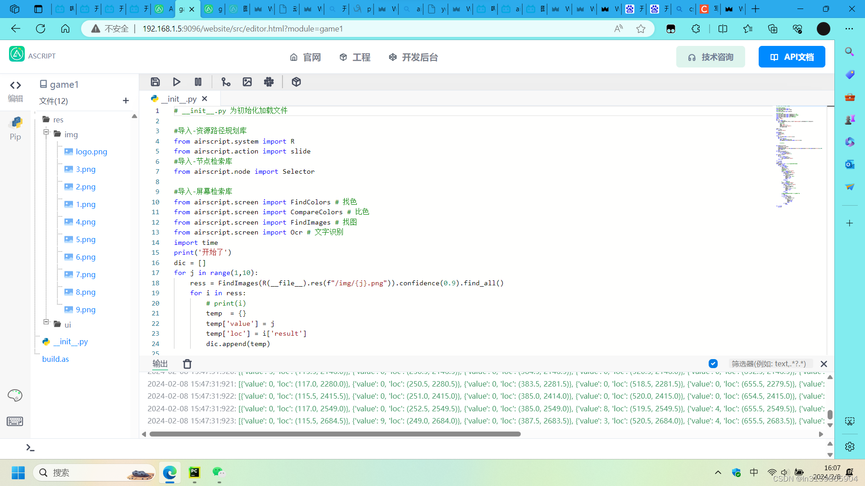Expand the ui folder
The height and width of the screenshot is (486, 865).
(46, 322)
